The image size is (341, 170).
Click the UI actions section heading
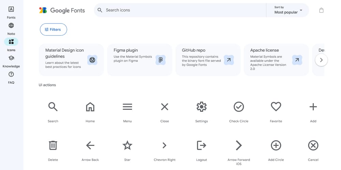pyautogui.click(x=47, y=85)
